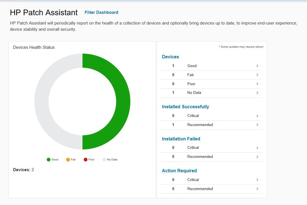Expand the Good devices row chevron
This screenshot has width=307, height=205.
(257, 66)
